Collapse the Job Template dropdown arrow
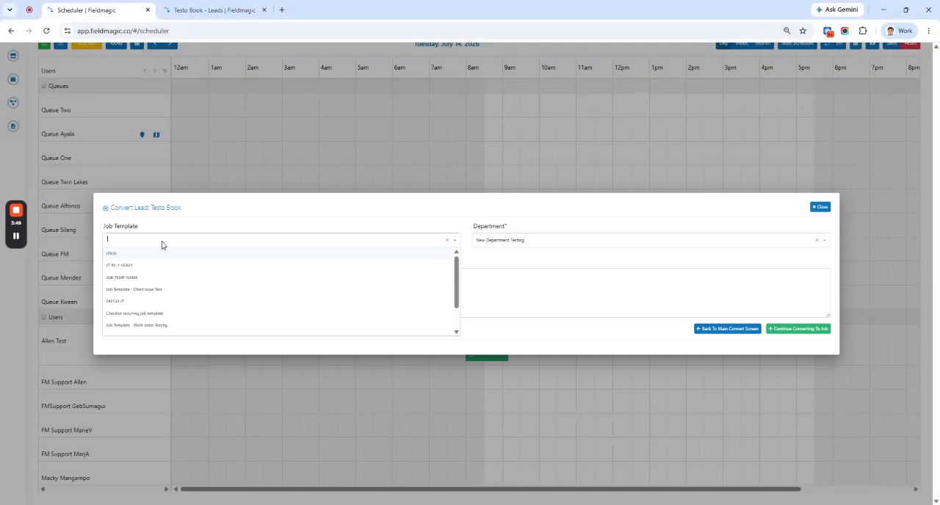The image size is (940, 505). point(455,240)
